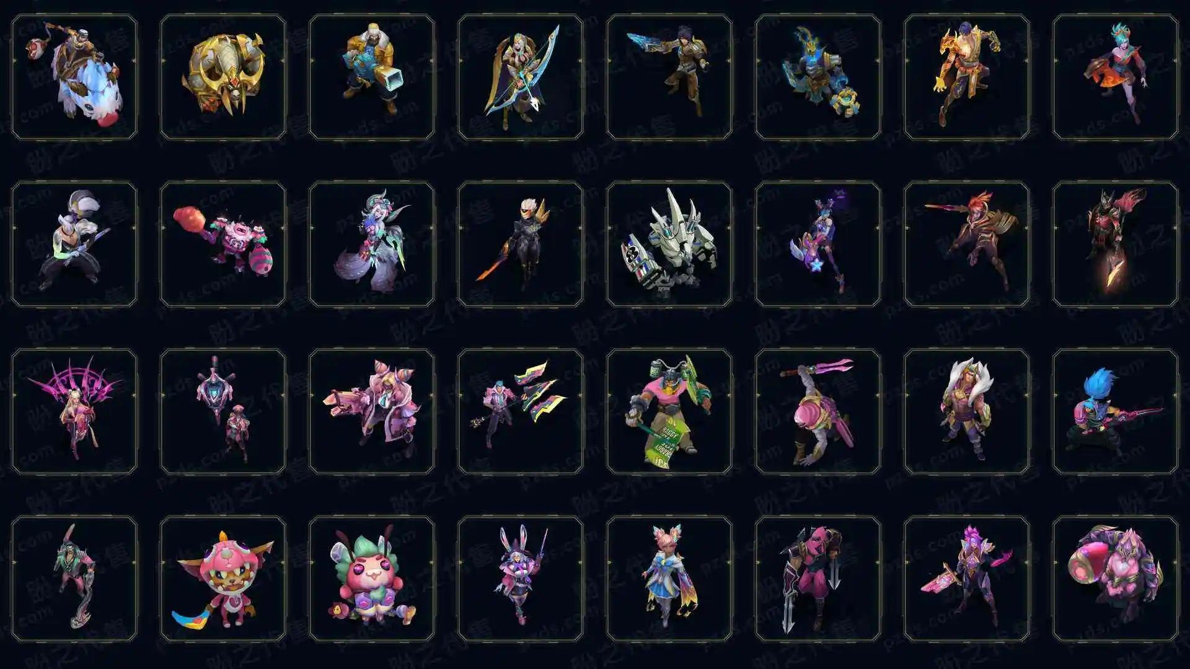Pick the white-haired masked warrior with orange blade

pyautogui.click(x=521, y=244)
